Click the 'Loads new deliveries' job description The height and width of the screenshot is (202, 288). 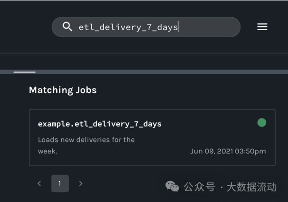[x=86, y=145]
